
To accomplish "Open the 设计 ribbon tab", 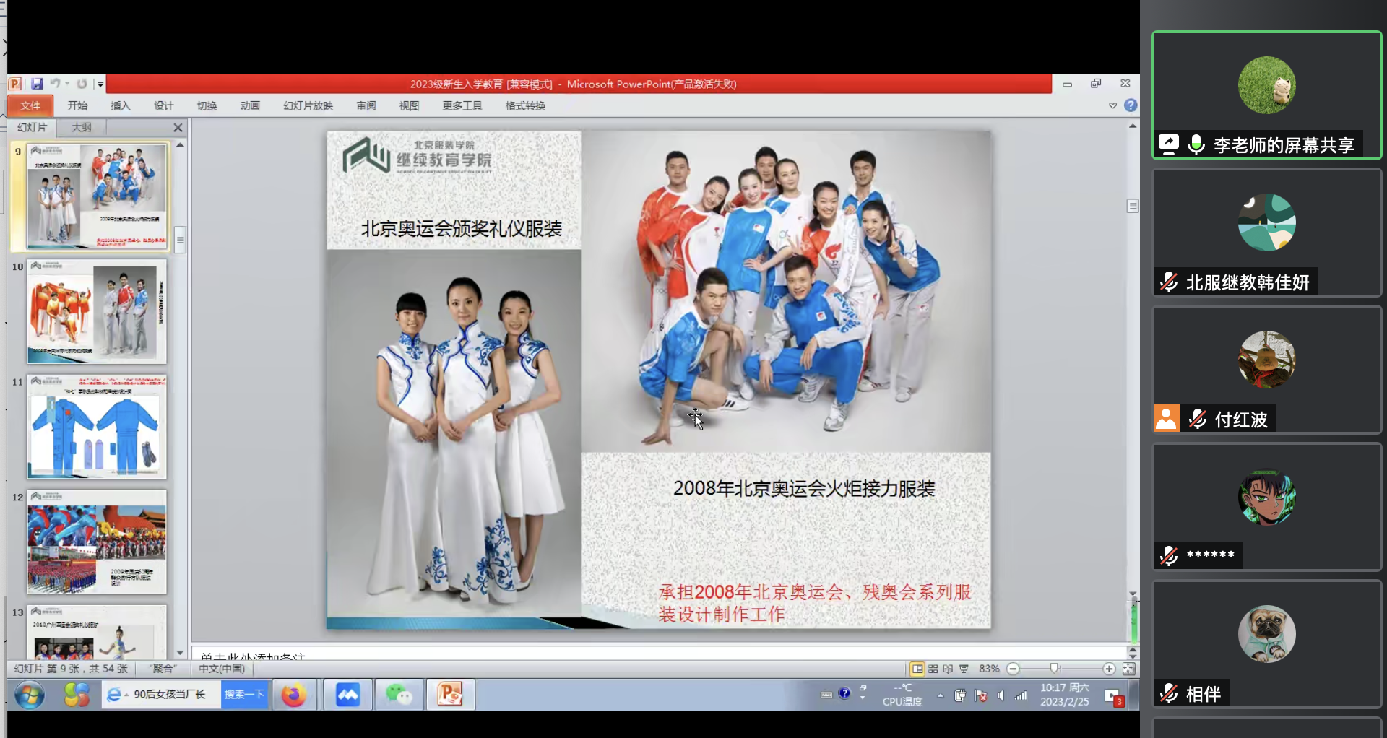I will [x=164, y=105].
